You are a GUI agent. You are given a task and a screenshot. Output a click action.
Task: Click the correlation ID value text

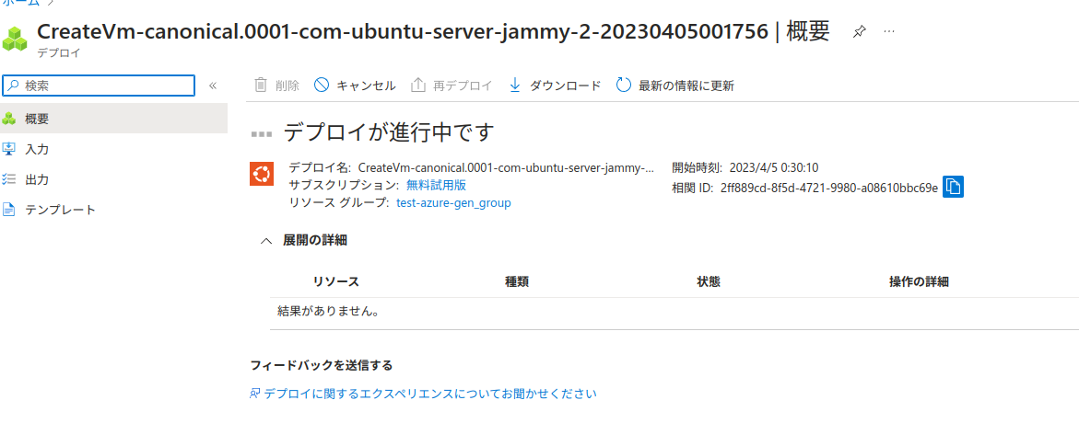pos(829,188)
